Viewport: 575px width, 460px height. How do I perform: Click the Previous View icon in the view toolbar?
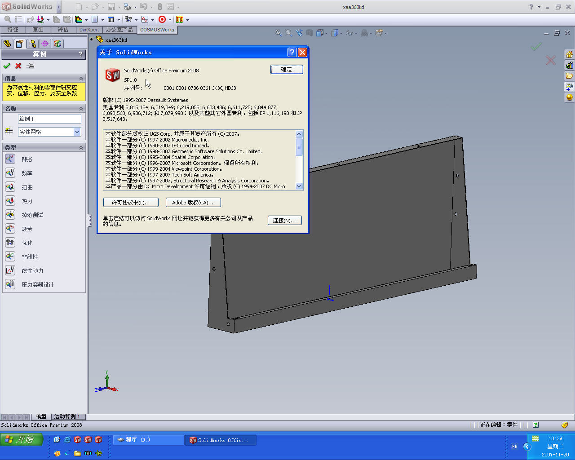point(299,33)
